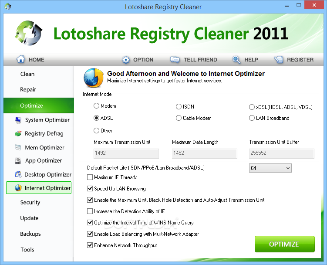Click the Desktop Optimizer icon

18,174
